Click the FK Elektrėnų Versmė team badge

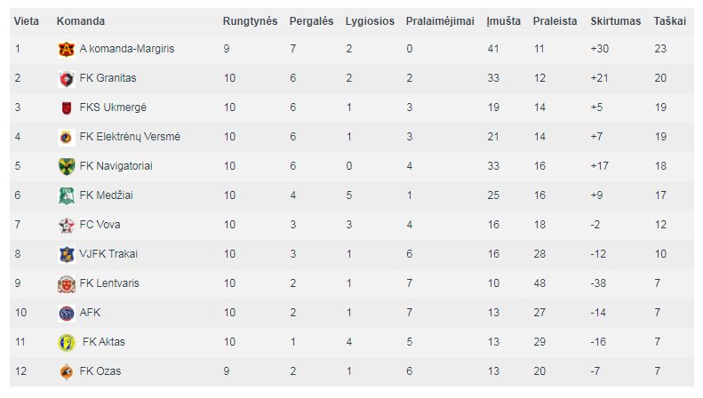(67, 137)
